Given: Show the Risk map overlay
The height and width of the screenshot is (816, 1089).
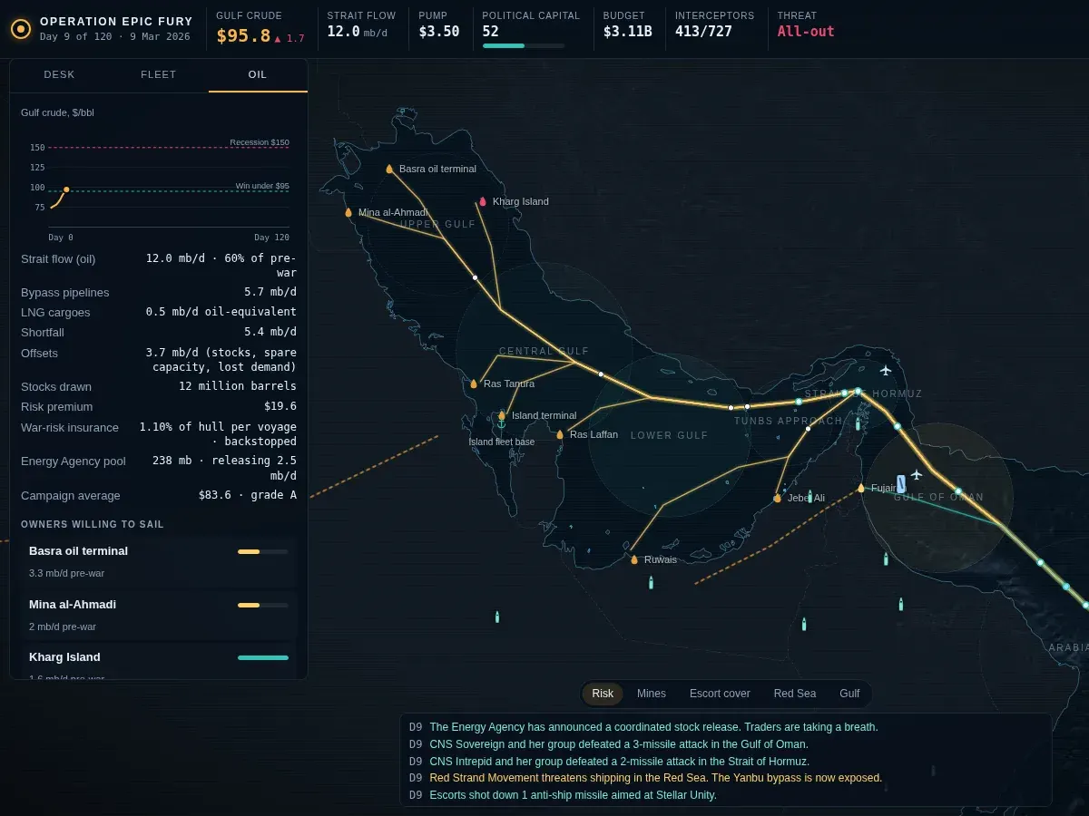Looking at the screenshot, I should tap(603, 694).
